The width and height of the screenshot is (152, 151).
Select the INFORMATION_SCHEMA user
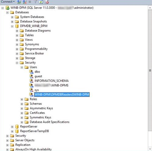coord(51,81)
